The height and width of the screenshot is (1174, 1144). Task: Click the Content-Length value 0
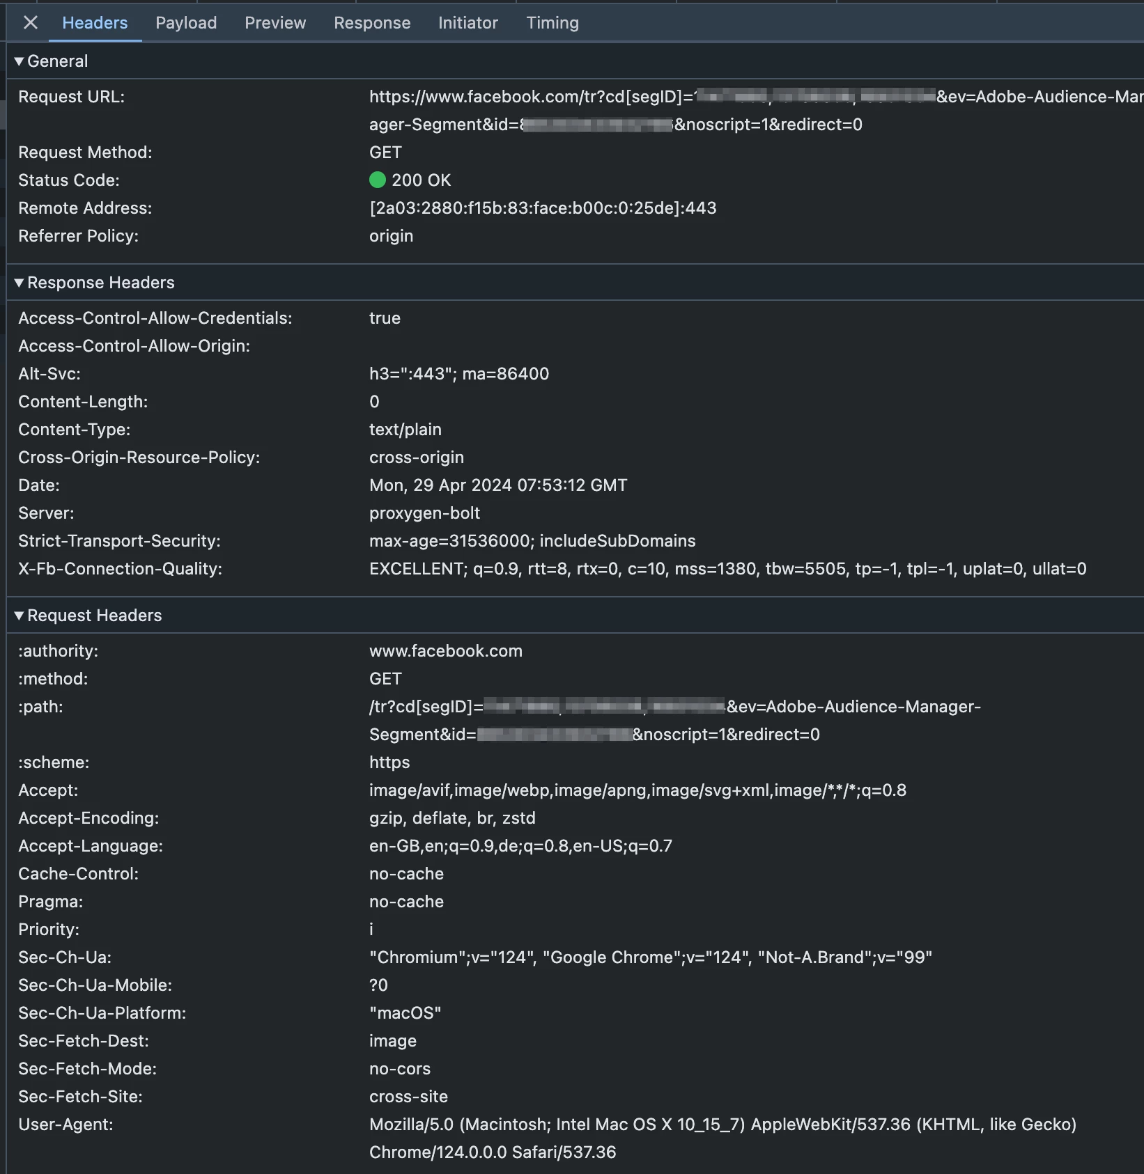[x=374, y=402]
